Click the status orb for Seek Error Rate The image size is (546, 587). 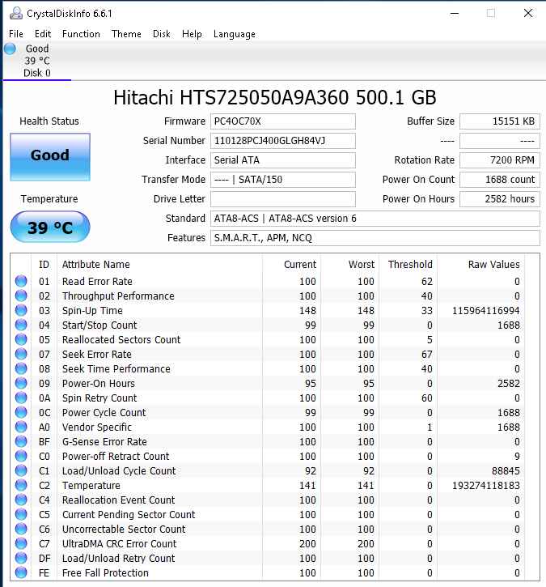(21, 354)
